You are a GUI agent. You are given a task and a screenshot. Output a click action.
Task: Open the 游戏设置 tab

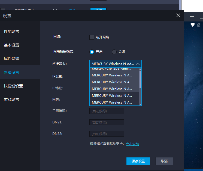[11, 100]
